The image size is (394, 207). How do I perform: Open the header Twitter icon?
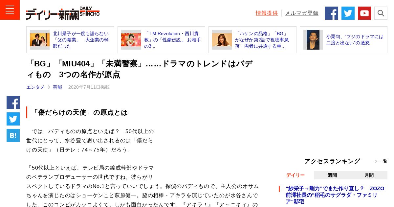pyautogui.click(x=348, y=13)
